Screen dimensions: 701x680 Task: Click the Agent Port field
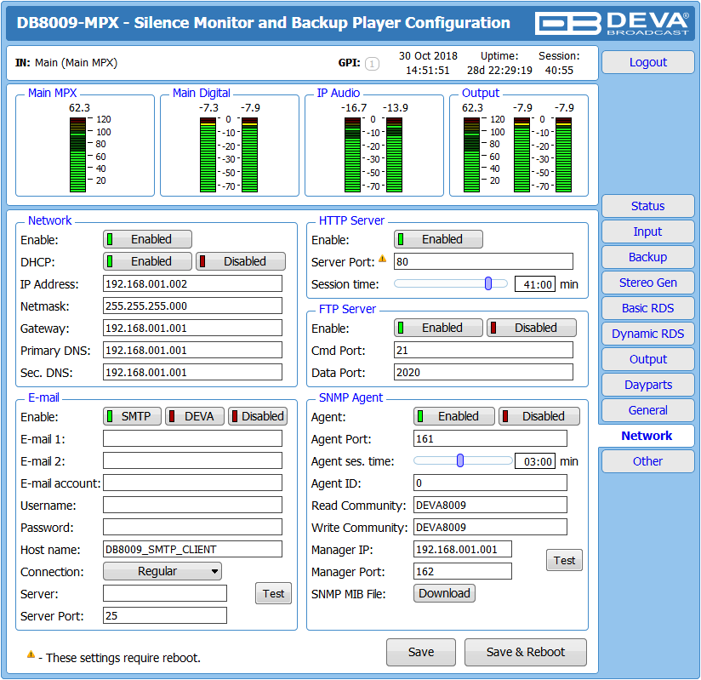(x=490, y=439)
